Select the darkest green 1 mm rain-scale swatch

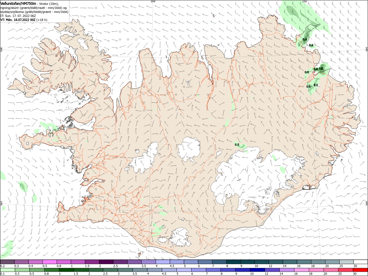[66, 270]
